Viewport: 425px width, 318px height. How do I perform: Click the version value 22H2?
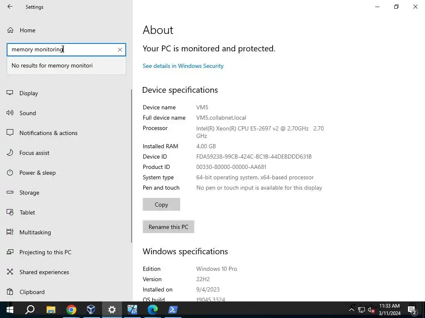[x=203, y=279]
